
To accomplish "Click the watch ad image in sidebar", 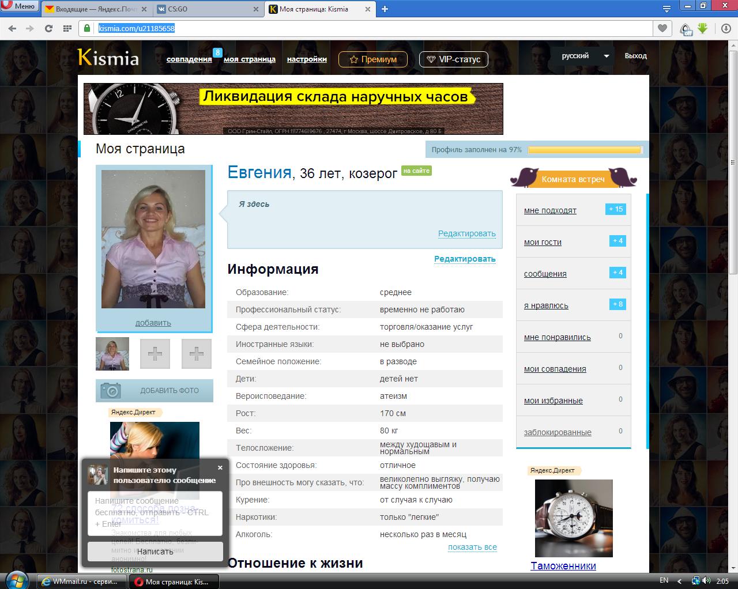I will pyautogui.click(x=574, y=518).
